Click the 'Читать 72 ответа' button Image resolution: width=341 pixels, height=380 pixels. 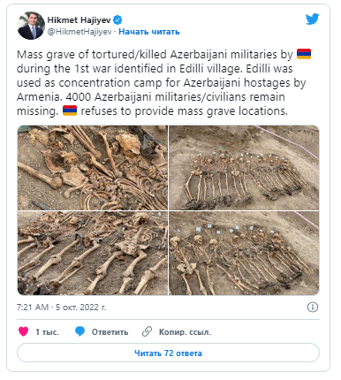pyautogui.click(x=168, y=353)
